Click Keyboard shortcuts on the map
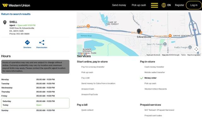This screenshot has width=202, height=126. 153,55
